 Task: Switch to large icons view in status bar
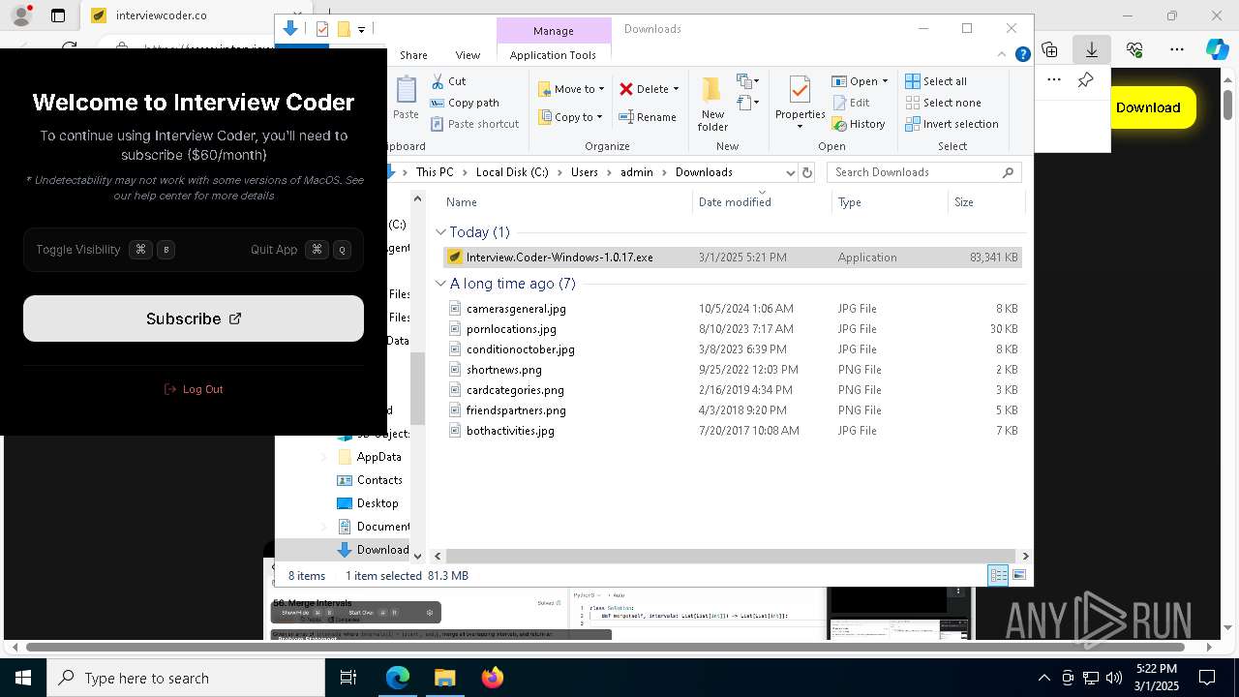1018,575
